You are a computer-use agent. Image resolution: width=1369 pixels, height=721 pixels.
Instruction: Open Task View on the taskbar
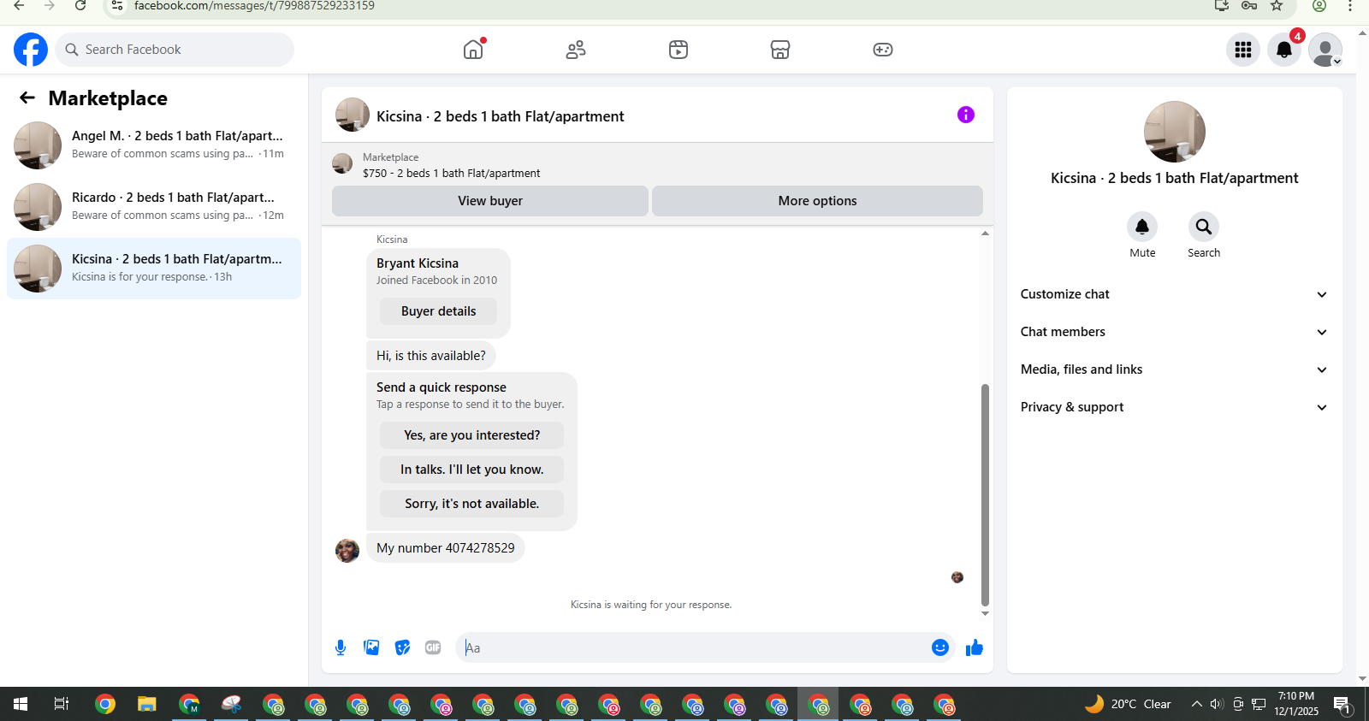[62, 704]
